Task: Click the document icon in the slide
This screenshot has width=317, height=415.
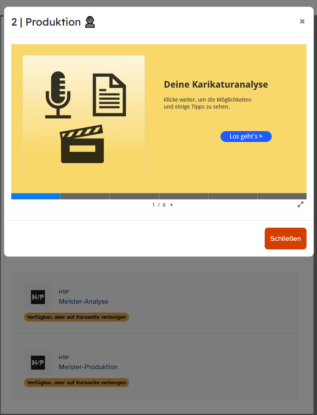Action: tap(109, 95)
